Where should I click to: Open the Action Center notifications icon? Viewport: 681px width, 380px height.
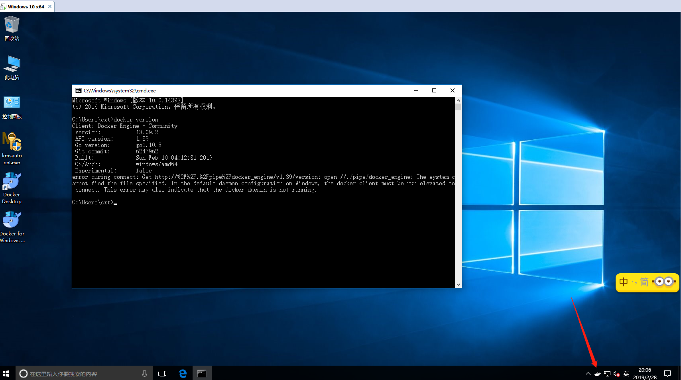pos(667,374)
